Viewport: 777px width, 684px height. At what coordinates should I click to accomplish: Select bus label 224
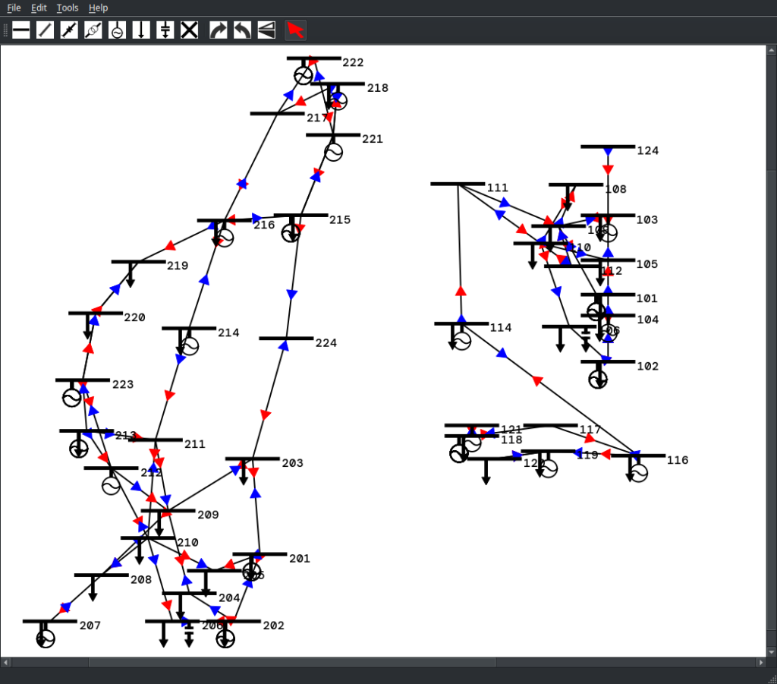pyautogui.click(x=326, y=343)
